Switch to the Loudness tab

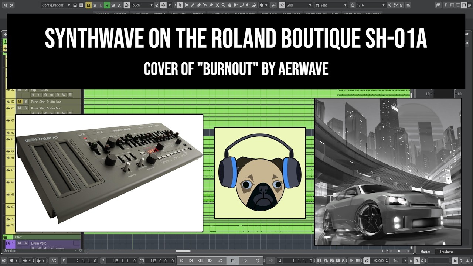tap(446, 252)
